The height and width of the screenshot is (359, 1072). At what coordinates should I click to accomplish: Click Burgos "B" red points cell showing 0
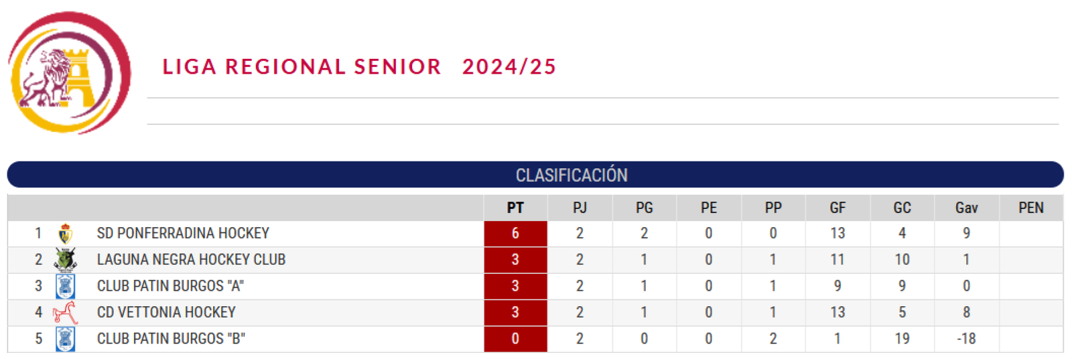click(x=515, y=339)
